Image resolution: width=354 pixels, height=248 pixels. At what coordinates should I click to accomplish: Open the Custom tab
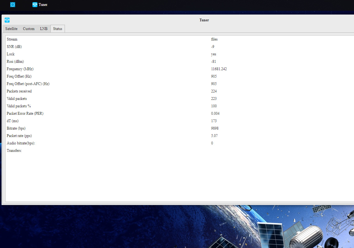pos(29,29)
